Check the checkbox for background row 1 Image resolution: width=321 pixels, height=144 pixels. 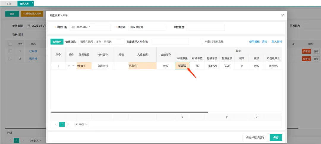(x=10, y=51)
